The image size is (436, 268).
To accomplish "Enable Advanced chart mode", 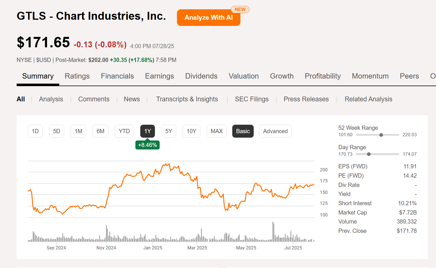I will pyautogui.click(x=275, y=131).
